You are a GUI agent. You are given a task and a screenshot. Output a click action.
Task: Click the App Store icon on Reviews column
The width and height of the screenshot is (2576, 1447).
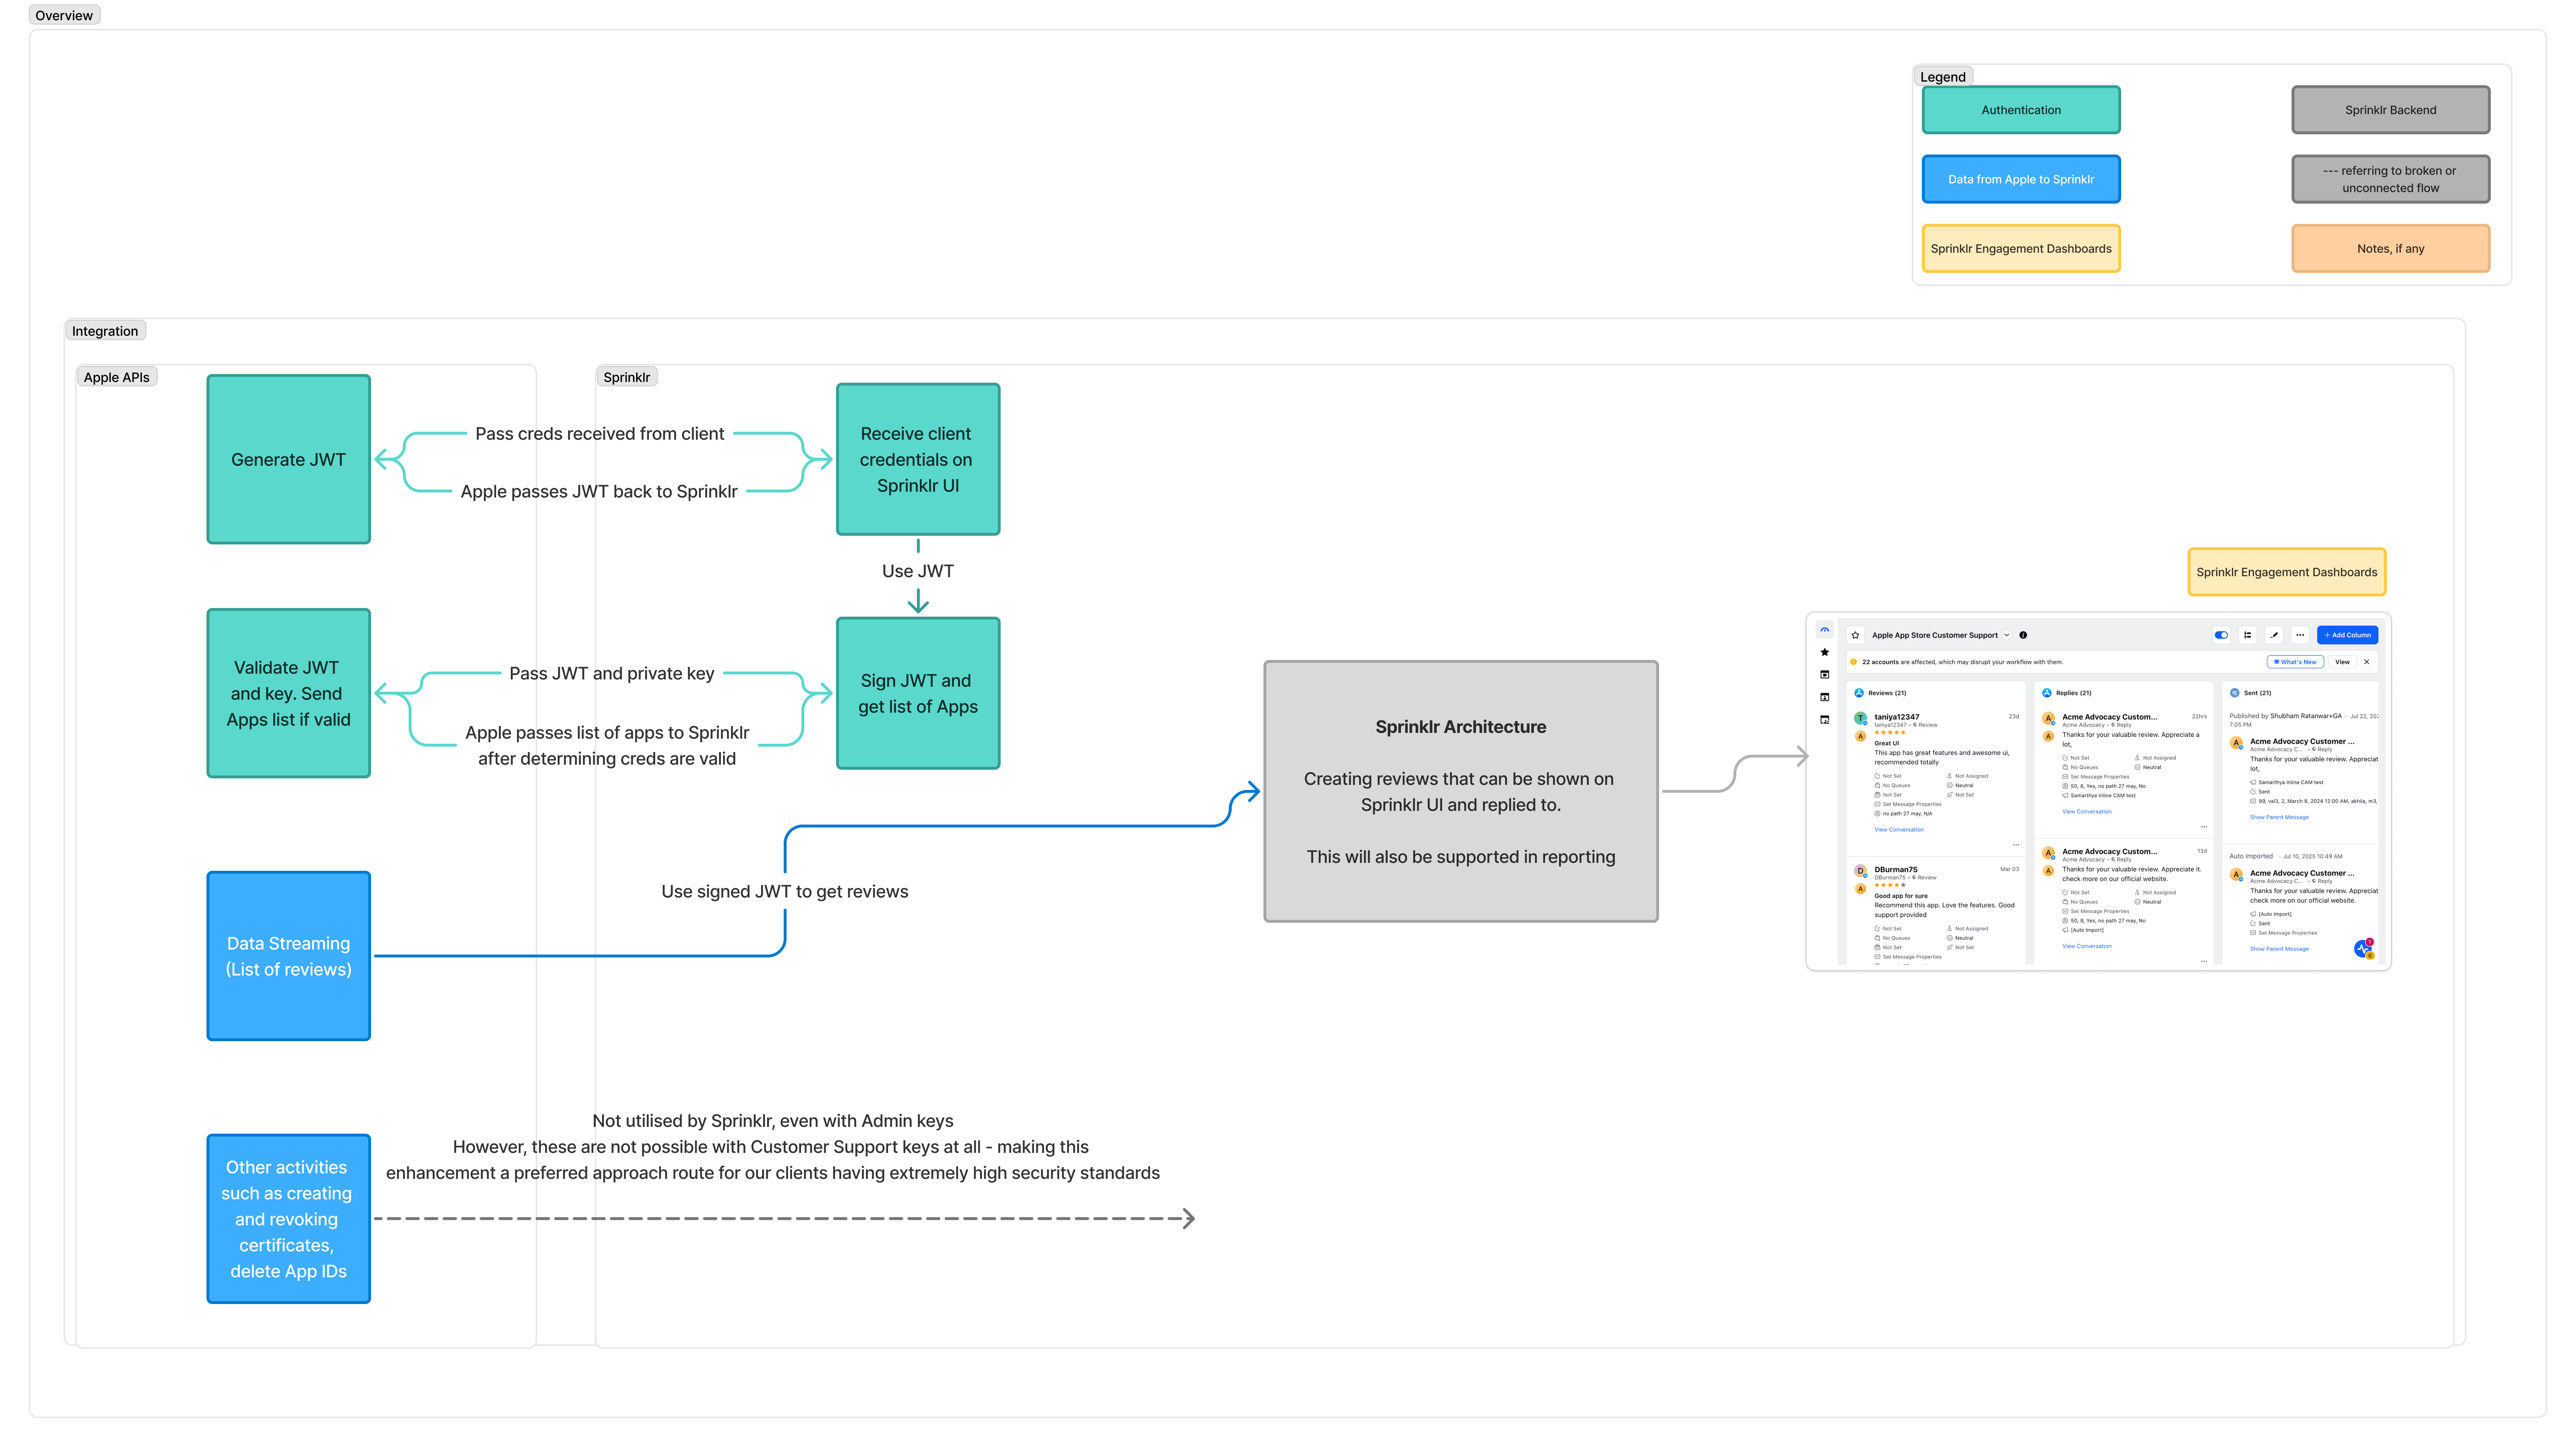[x=1859, y=693]
